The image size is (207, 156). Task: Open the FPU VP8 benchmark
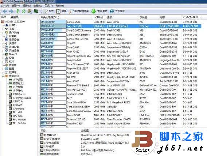coord(17,112)
